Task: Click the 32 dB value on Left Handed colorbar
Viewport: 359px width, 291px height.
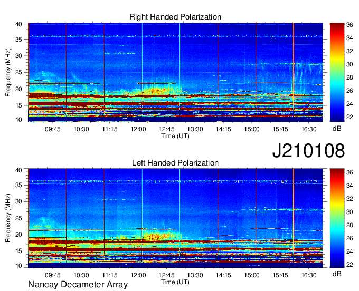Action: (349, 199)
